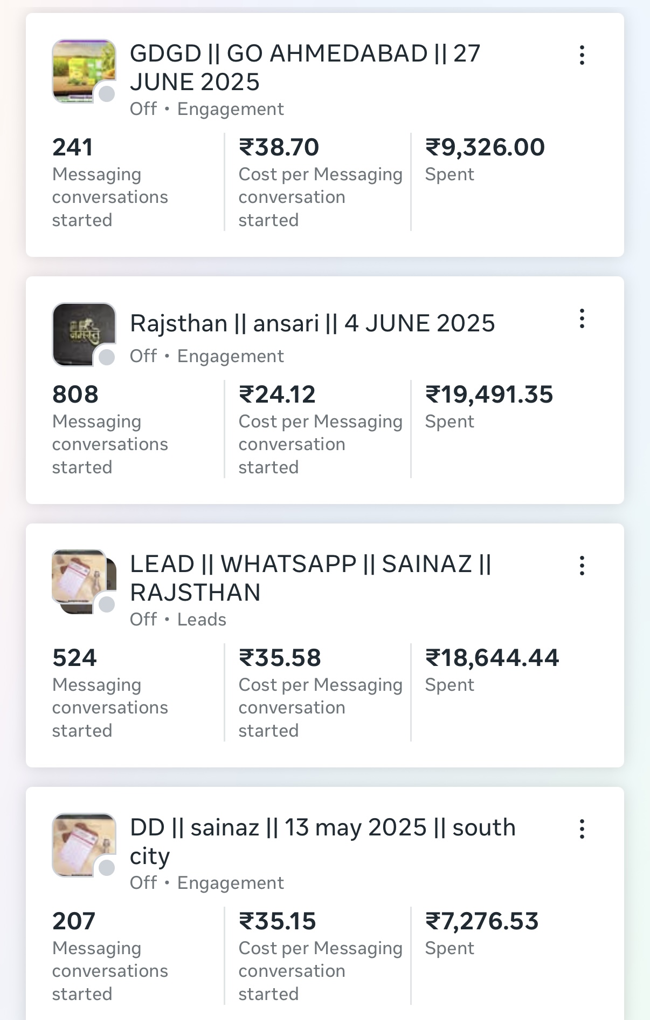Click the 808 Messaging conversations started metric
650x1020 pixels.
click(75, 395)
